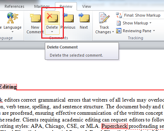164x131 pixels.
Task: Open the Show Markup dropdown arrow
Action: point(151,23)
